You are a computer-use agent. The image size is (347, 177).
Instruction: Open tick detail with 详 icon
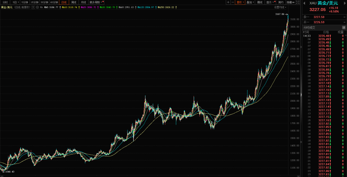(344, 28)
